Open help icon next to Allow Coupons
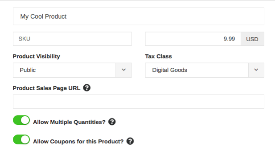The width and height of the screenshot is (275, 162). point(130,141)
